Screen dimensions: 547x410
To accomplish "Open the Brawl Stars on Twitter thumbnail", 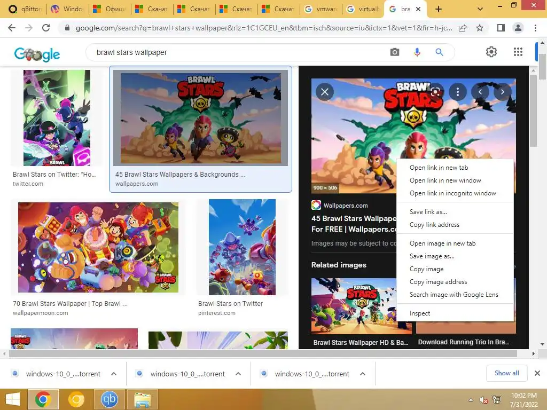I will (57, 118).
